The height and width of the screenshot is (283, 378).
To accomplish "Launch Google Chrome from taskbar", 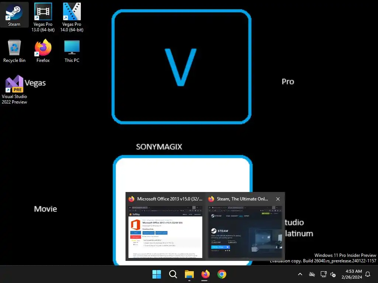I will click(222, 274).
